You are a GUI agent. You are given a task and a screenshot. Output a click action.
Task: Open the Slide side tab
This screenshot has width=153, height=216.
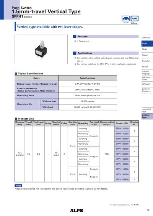[147, 49]
